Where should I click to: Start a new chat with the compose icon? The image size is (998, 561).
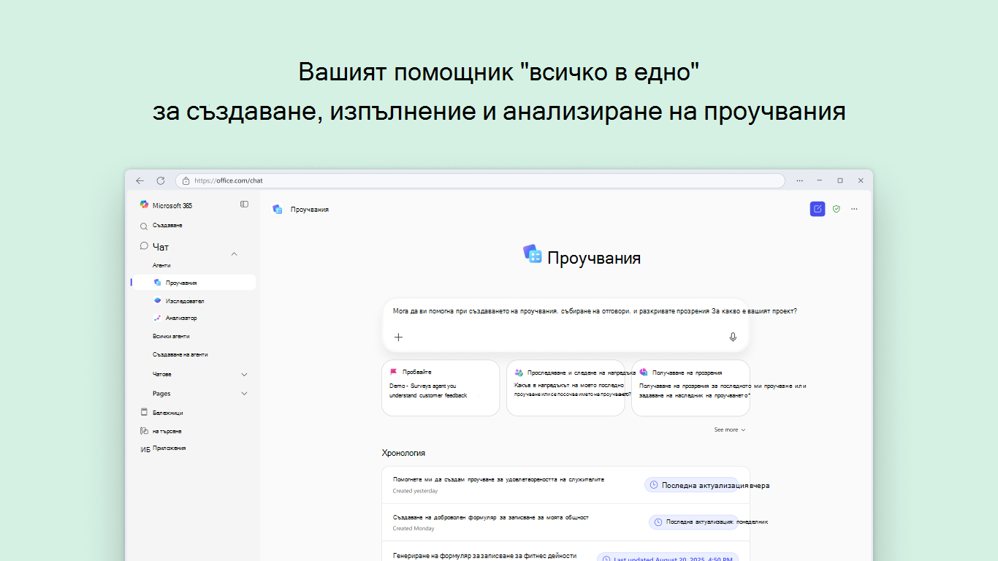(818, 209)
